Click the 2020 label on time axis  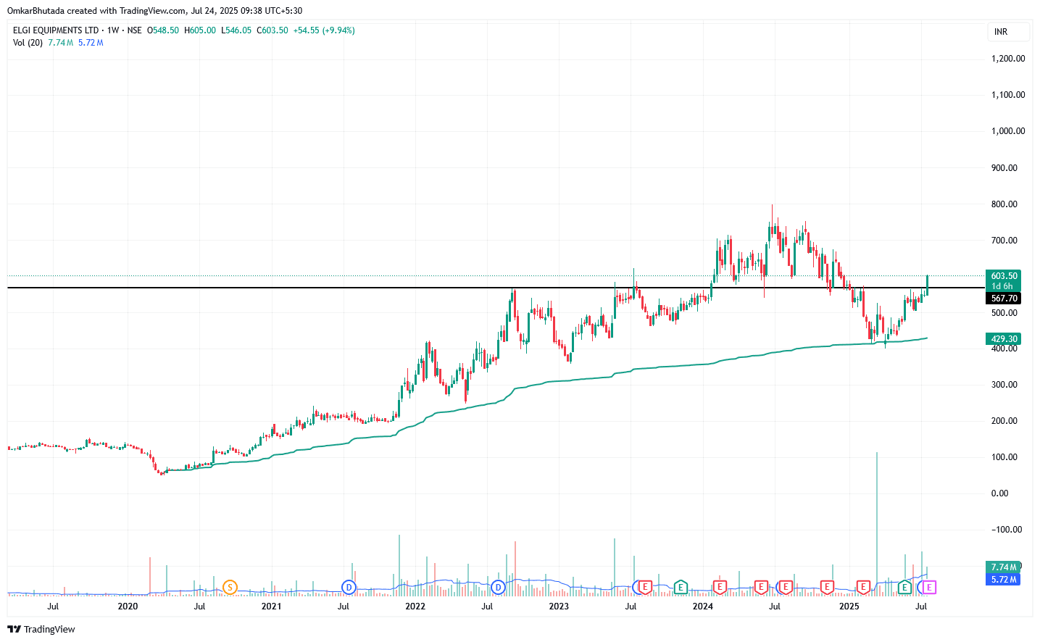(128, 606)
